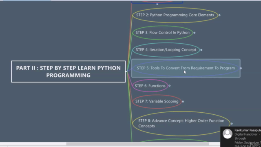Select the PART II root topic box

(69, 71)
